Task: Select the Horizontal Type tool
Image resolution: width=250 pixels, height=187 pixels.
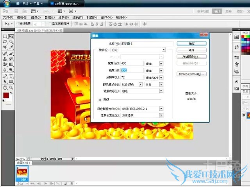Action: coord(11,76)
